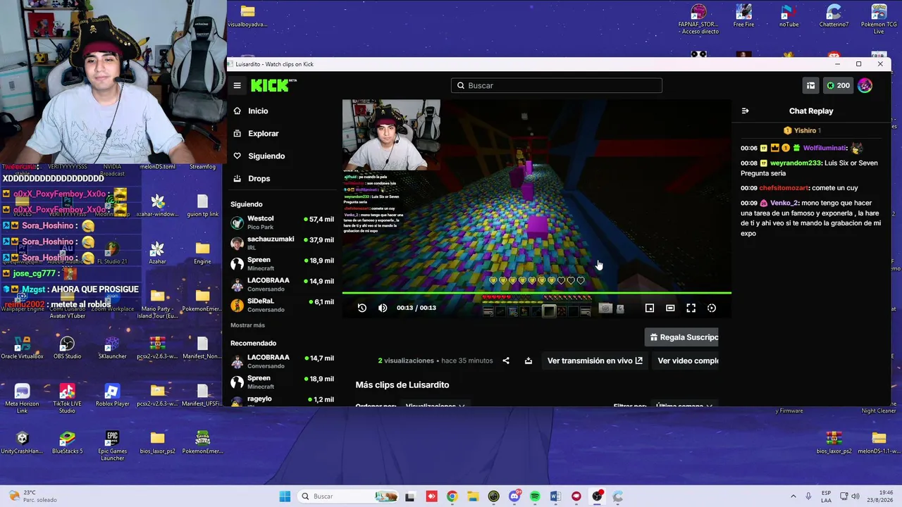
Task: Open LACOBRAAA's channel under Recomendado
Action: pyautogui.click(x=283, y=361)
